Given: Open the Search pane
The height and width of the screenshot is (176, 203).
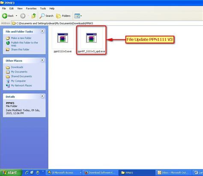Looking at the screenshot, I should point(46,16).
